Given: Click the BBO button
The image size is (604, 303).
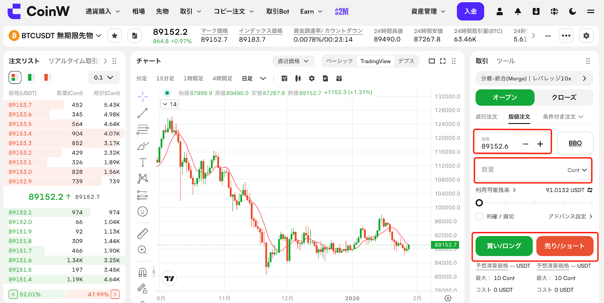Looking at the screenshot, I should coord(575,143).
